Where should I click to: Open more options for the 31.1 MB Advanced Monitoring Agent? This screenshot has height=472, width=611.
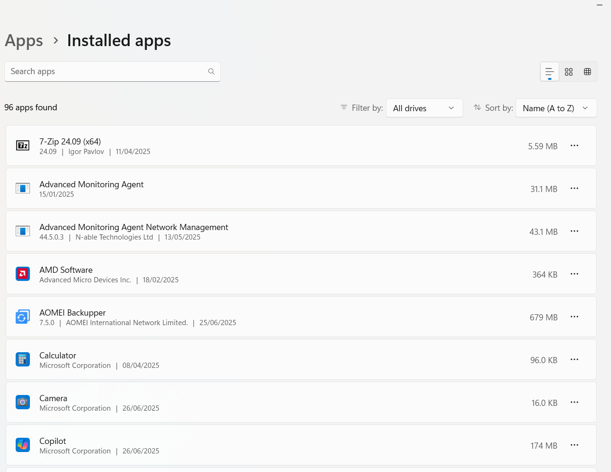click(x=574, y=188)
